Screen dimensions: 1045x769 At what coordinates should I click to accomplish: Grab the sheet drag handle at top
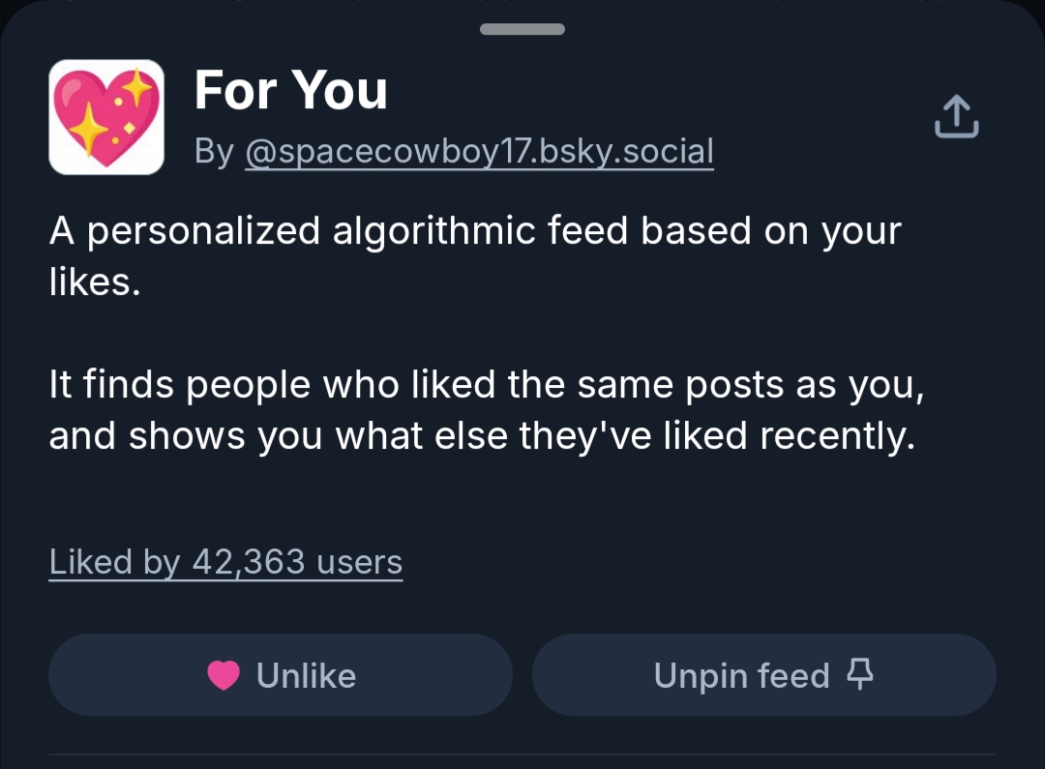[x=522, y=29]
